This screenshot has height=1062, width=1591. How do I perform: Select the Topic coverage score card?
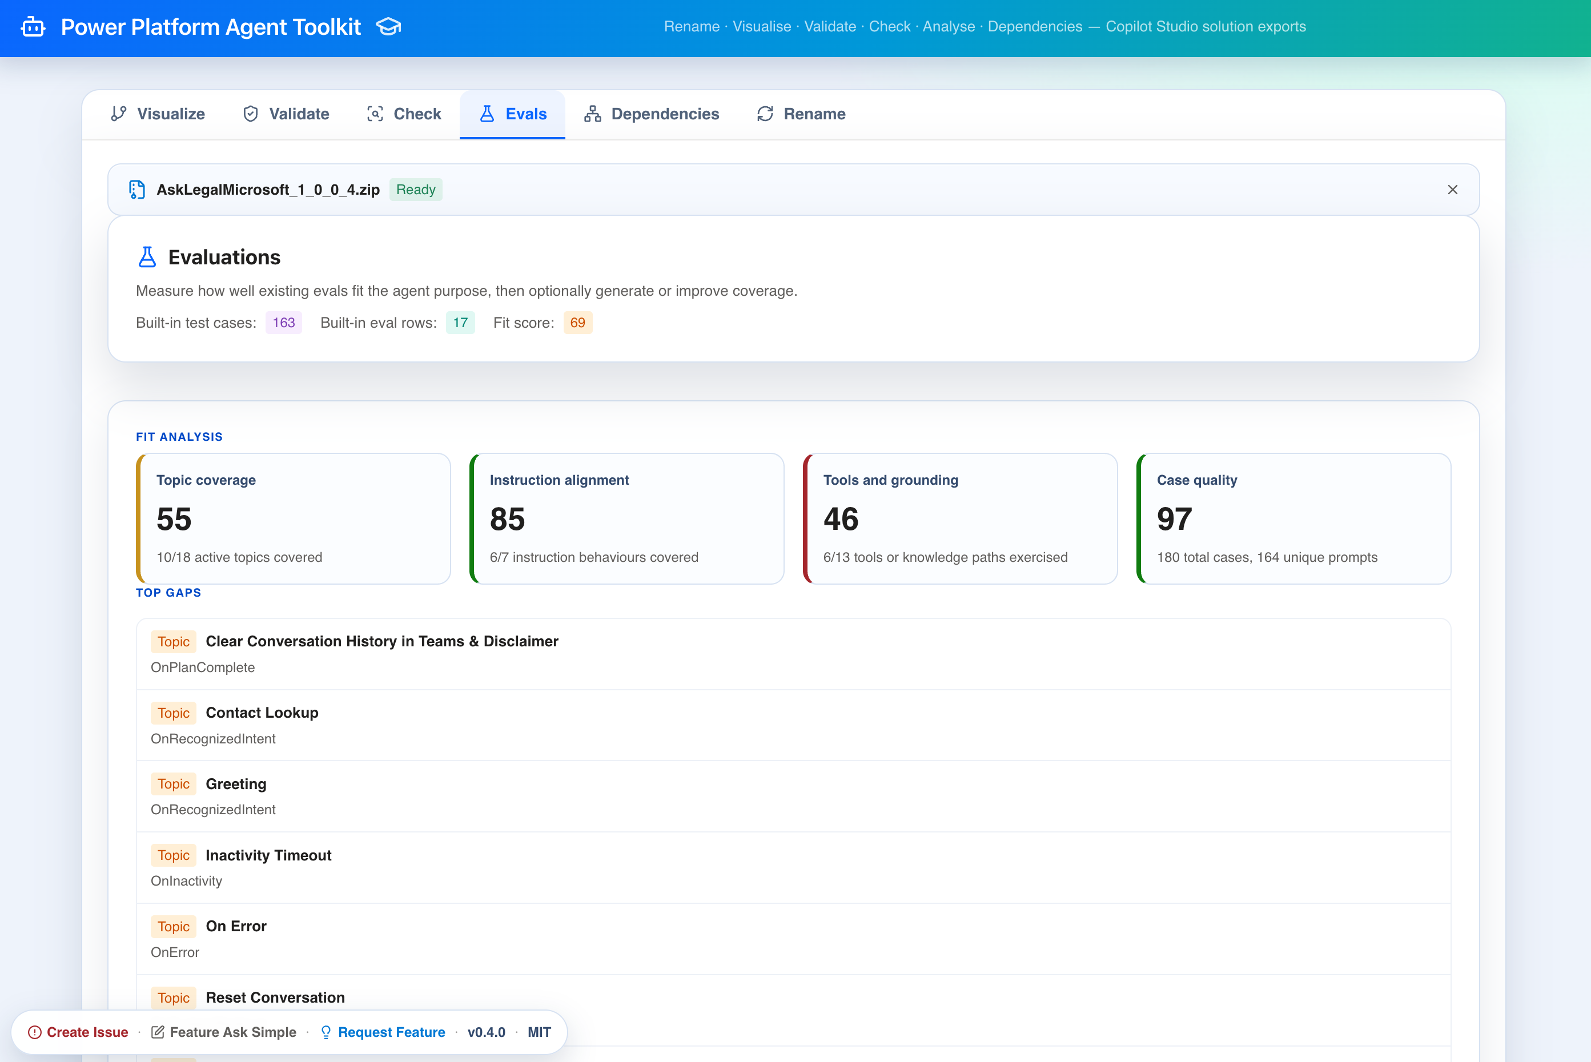pyautogui.click(x=294, y=519)
